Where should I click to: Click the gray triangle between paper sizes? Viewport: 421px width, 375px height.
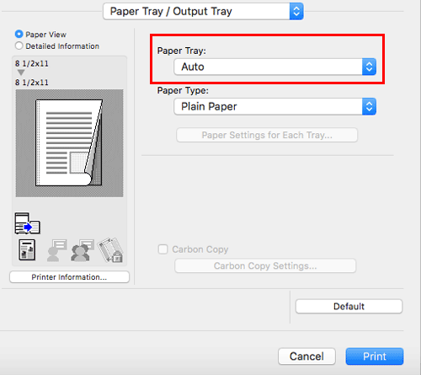click(21, 72)
